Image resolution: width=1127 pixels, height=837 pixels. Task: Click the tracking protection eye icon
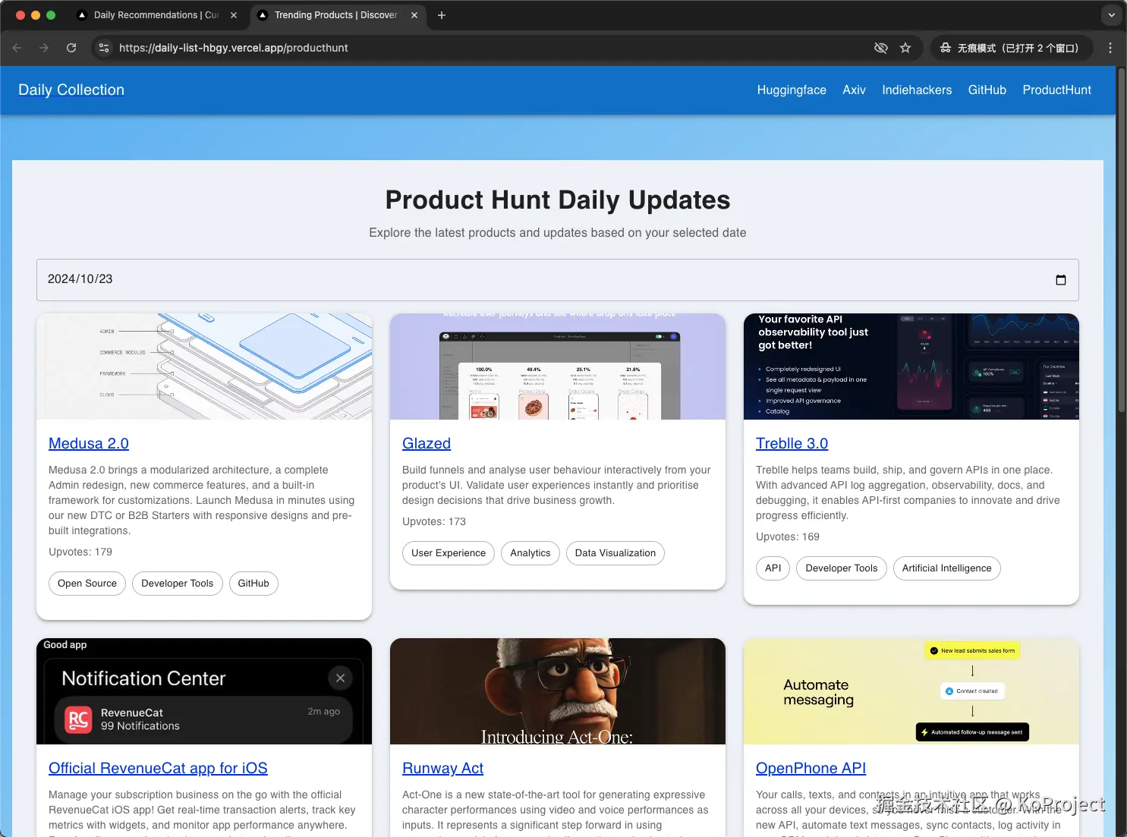pos(880,48)
